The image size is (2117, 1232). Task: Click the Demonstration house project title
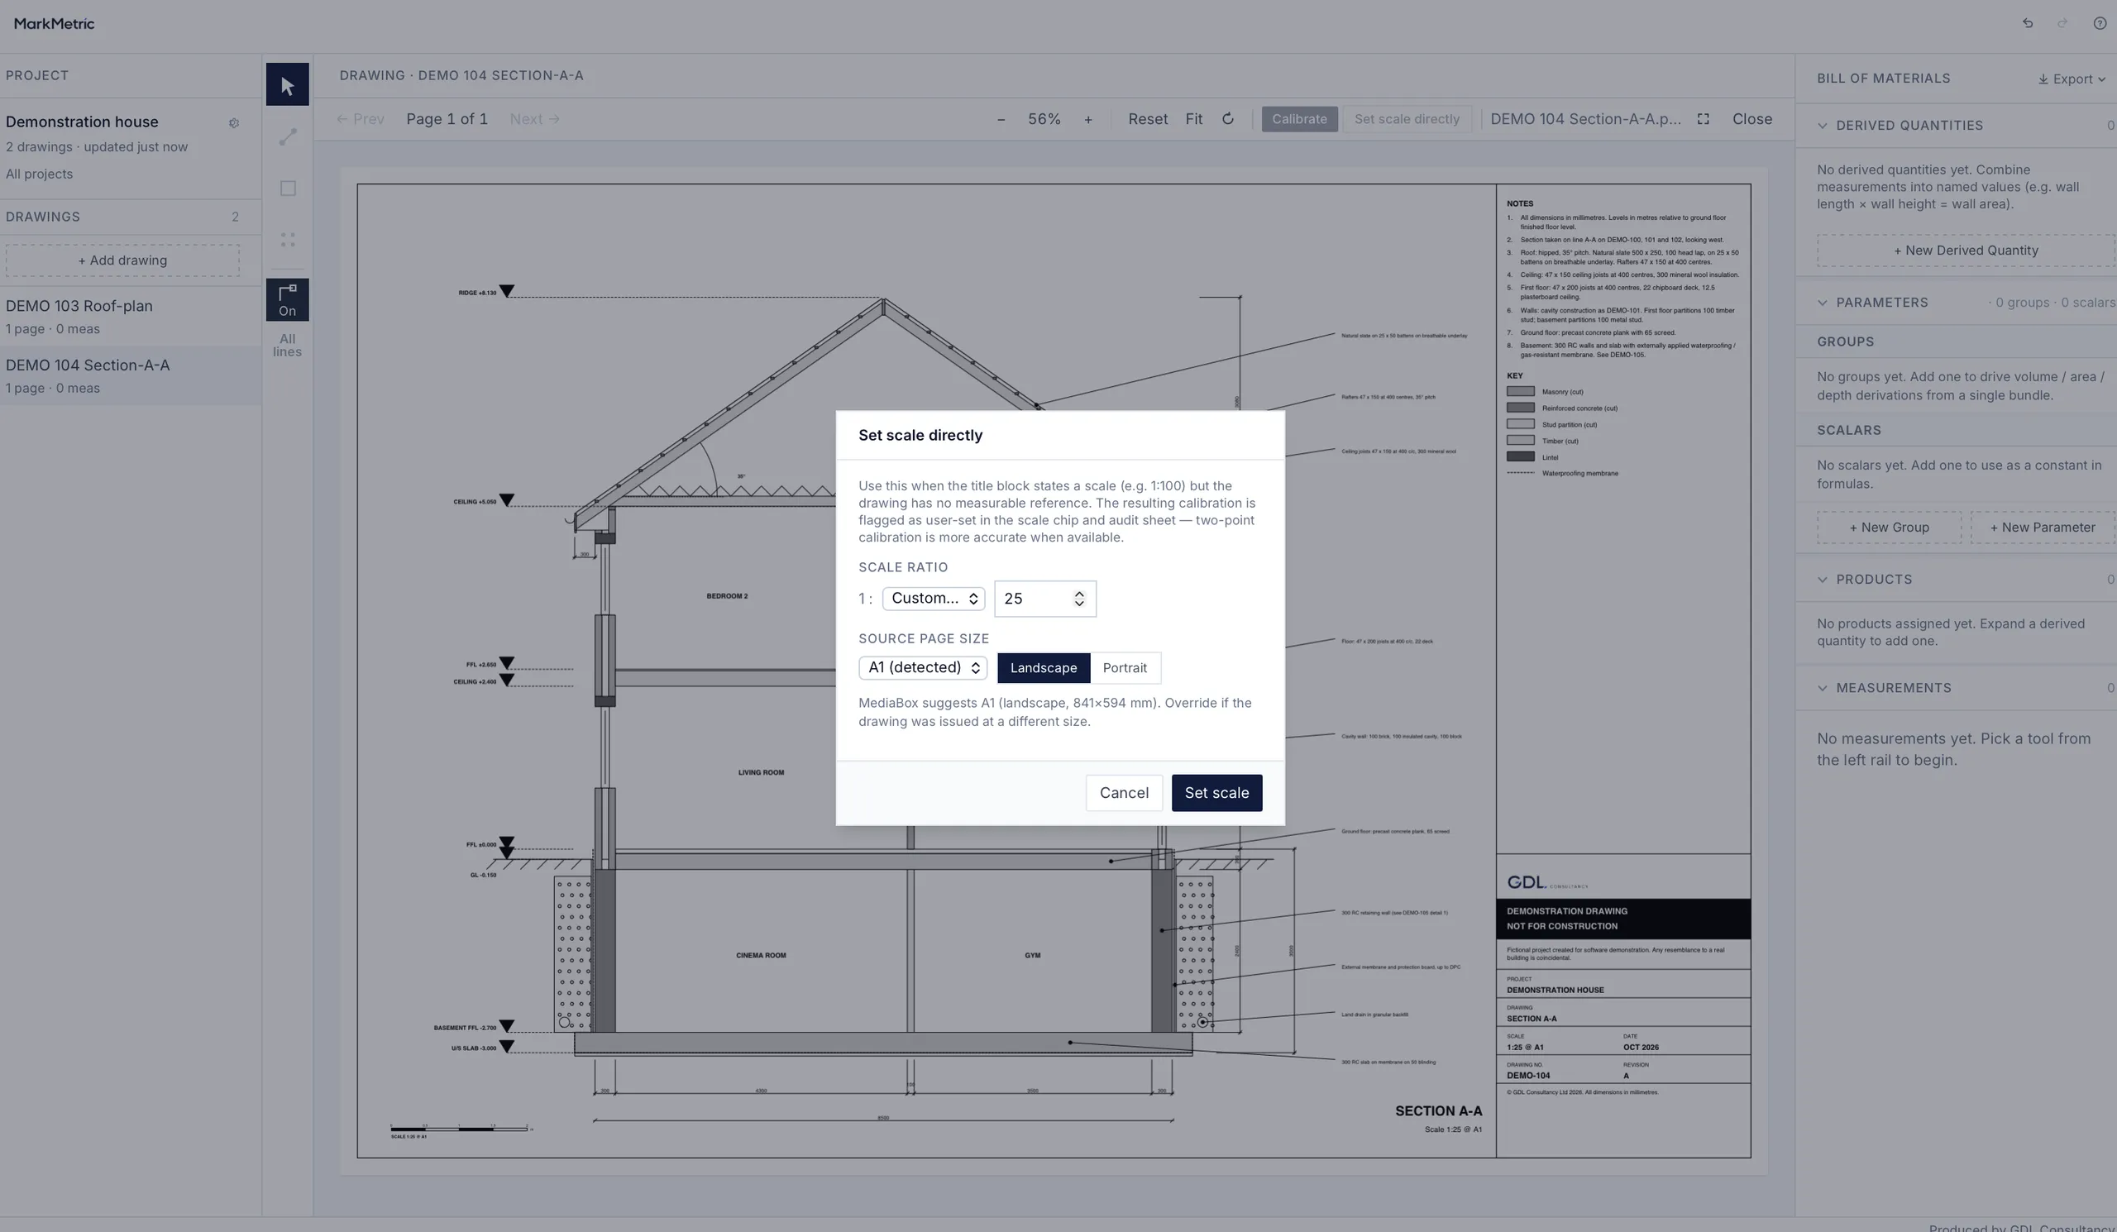click(82, 122)
